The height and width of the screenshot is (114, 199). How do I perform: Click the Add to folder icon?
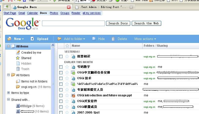59,39
